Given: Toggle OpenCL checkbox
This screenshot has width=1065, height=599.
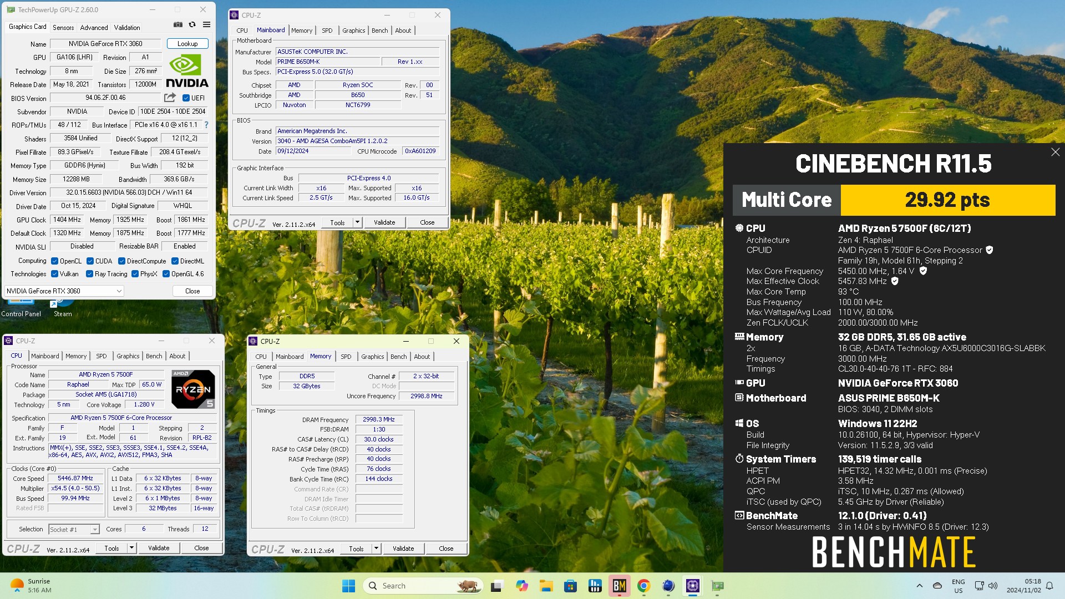Looking at the screenshot, I should coord(54,261).
